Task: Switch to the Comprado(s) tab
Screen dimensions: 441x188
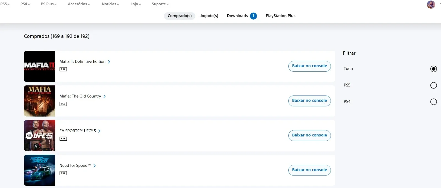Action: 180,16
